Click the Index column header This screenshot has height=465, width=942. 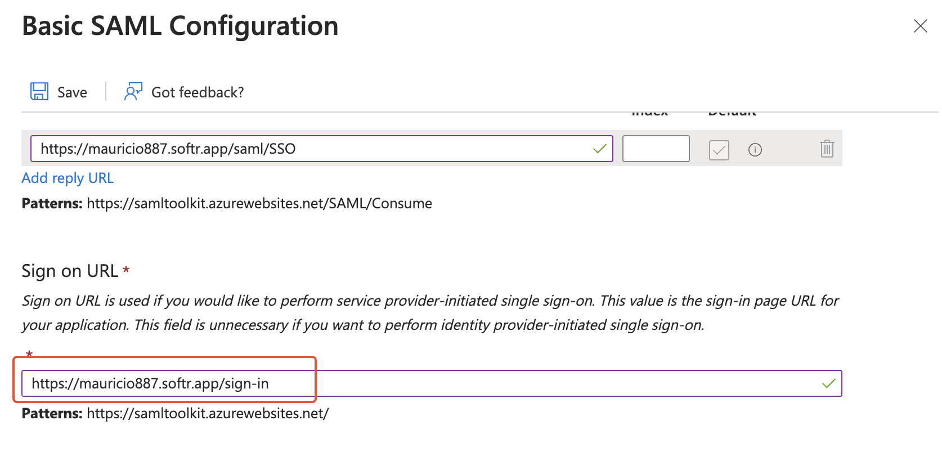tap(649, 111)
